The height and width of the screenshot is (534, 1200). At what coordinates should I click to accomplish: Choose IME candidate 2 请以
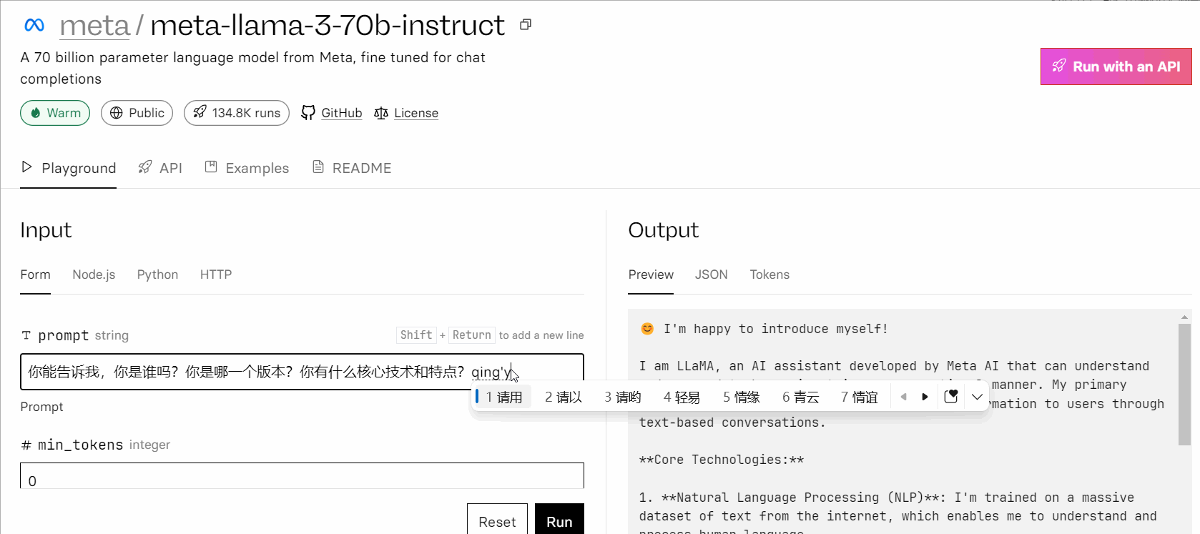pos(564,397)
